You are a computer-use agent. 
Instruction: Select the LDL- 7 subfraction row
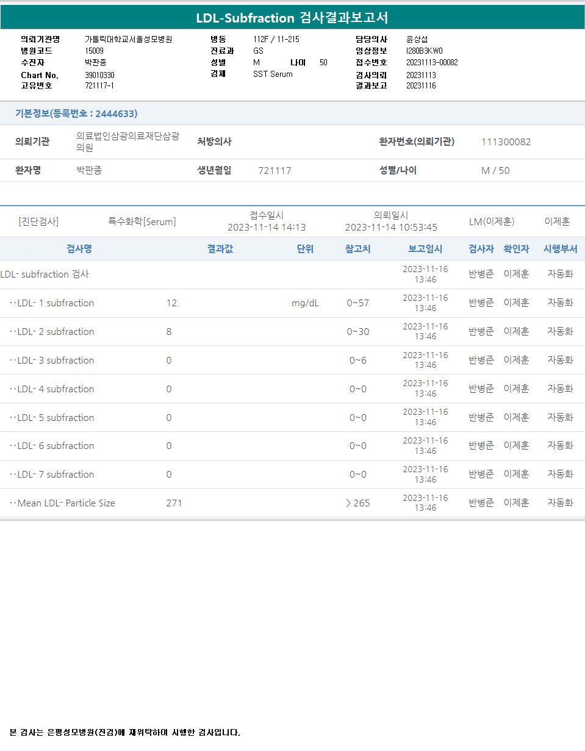pos(56,475)
